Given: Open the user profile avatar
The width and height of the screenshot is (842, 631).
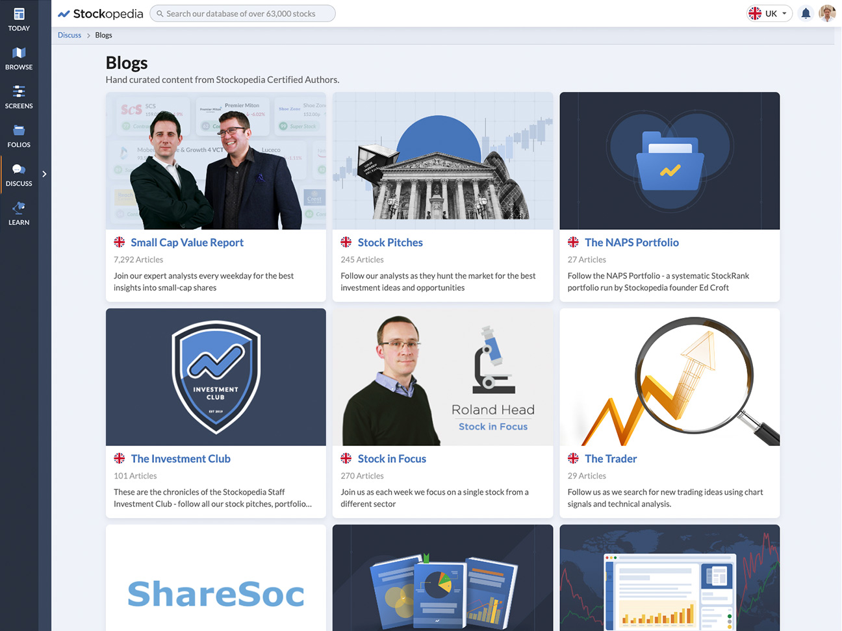Looking at the screenshot, I should coord(827,14).
